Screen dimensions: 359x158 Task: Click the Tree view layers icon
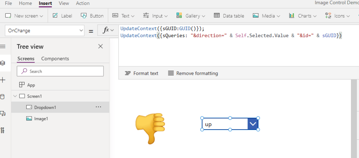tap(3, 63)
